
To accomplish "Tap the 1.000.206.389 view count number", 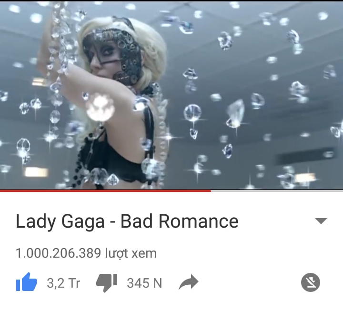I will (59, 253).
